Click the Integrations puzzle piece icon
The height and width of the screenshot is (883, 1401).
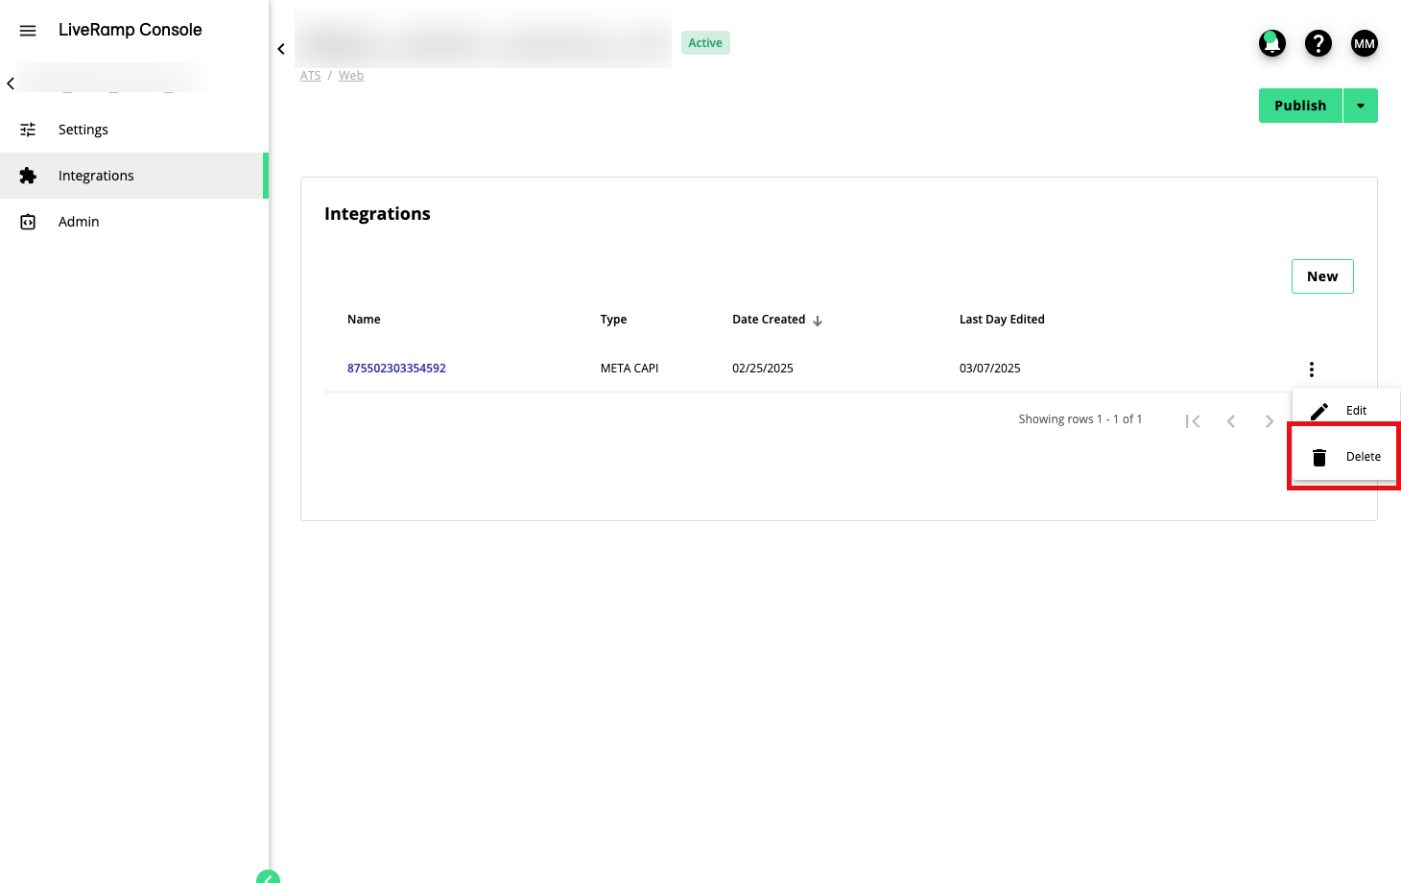coord(28,176)
